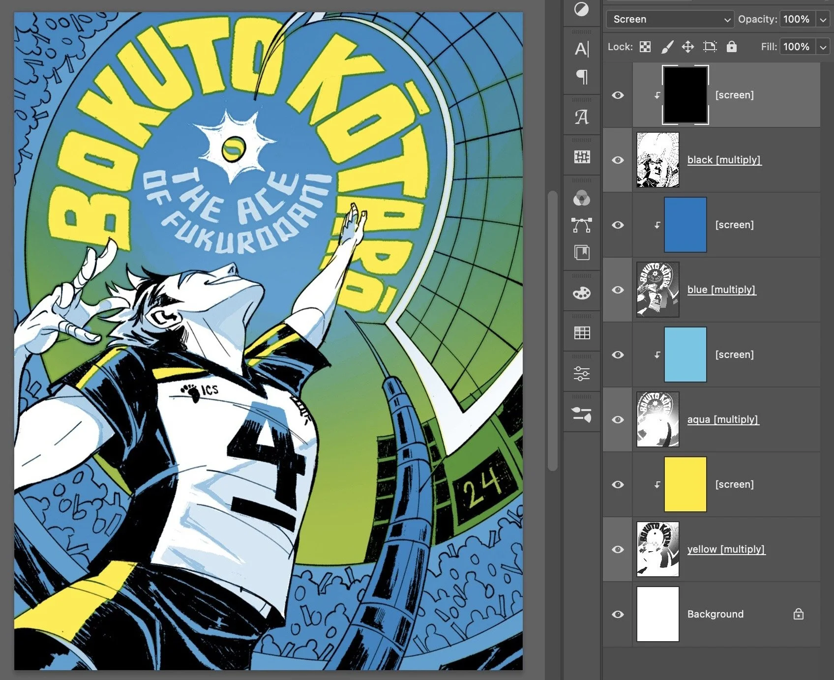This screenshot has width=834, height=680.
Task: Click the black [multiply] layer thumbnail
Action: click(x=658, y=160)
